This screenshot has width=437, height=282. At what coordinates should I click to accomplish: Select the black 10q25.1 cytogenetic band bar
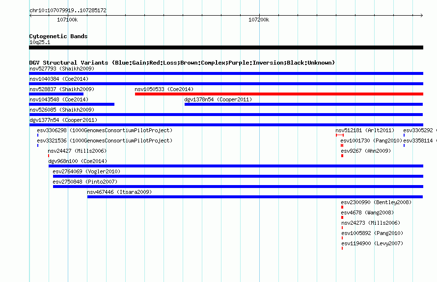click(x=226, y=47)
